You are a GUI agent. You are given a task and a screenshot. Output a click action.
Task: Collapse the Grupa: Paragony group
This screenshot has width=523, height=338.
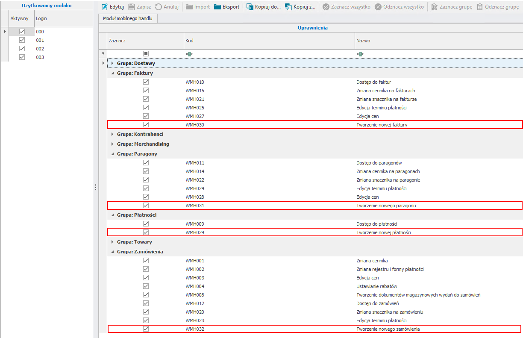[x=112, y=154]
